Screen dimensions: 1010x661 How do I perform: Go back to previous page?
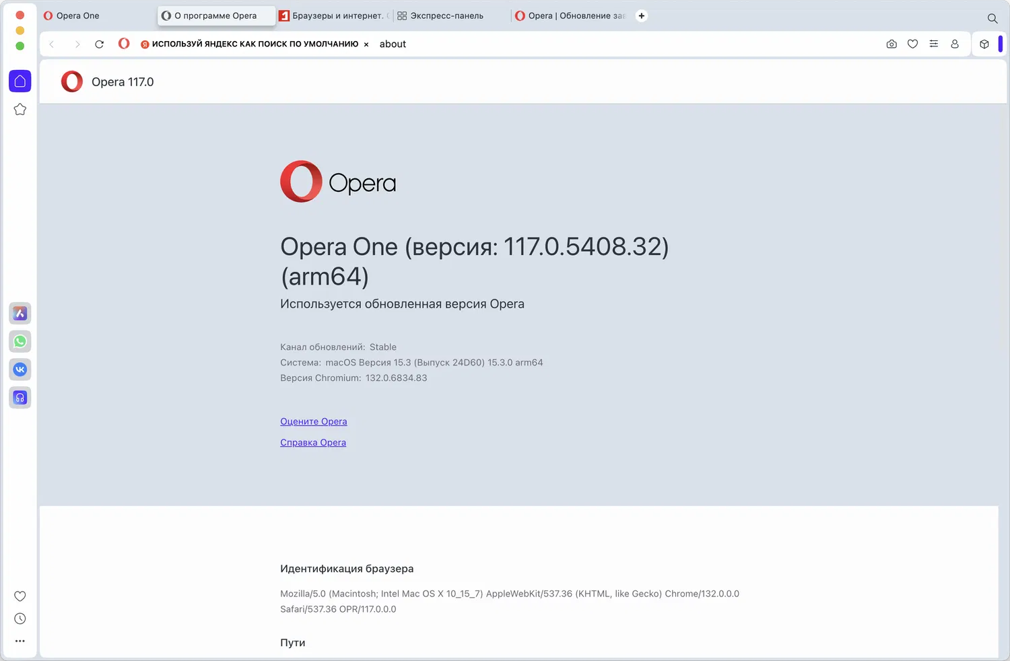[52, 44]
